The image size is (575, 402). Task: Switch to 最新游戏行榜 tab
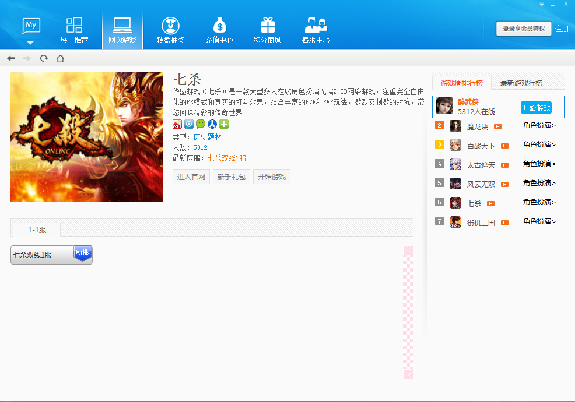point(521,83)
